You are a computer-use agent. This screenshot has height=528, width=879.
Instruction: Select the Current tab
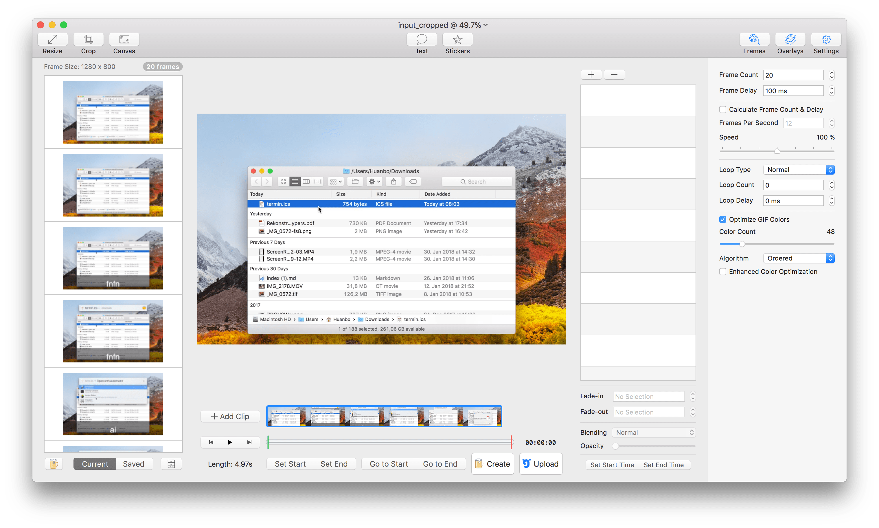pos(95,464)
